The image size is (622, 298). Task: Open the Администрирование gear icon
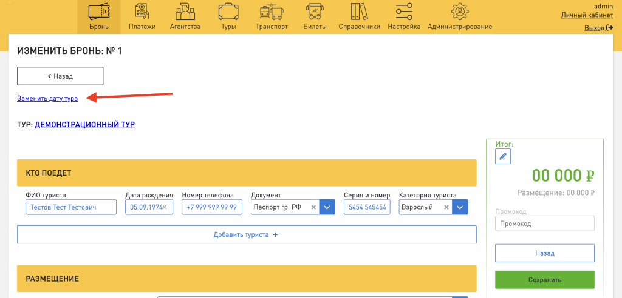point(460,12)
